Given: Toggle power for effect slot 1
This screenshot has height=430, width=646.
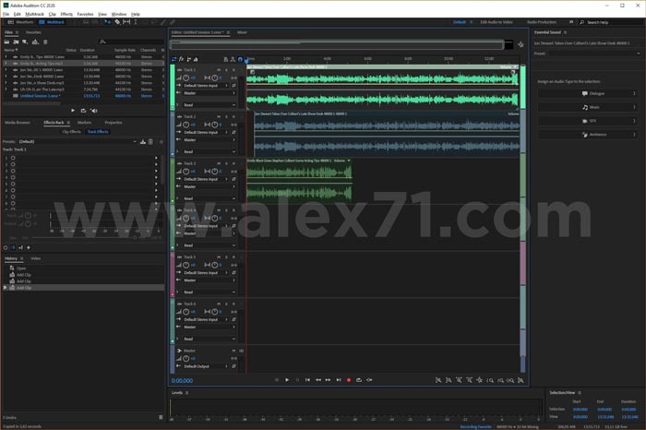Looking at the screenshot, I should click(13, 158).
